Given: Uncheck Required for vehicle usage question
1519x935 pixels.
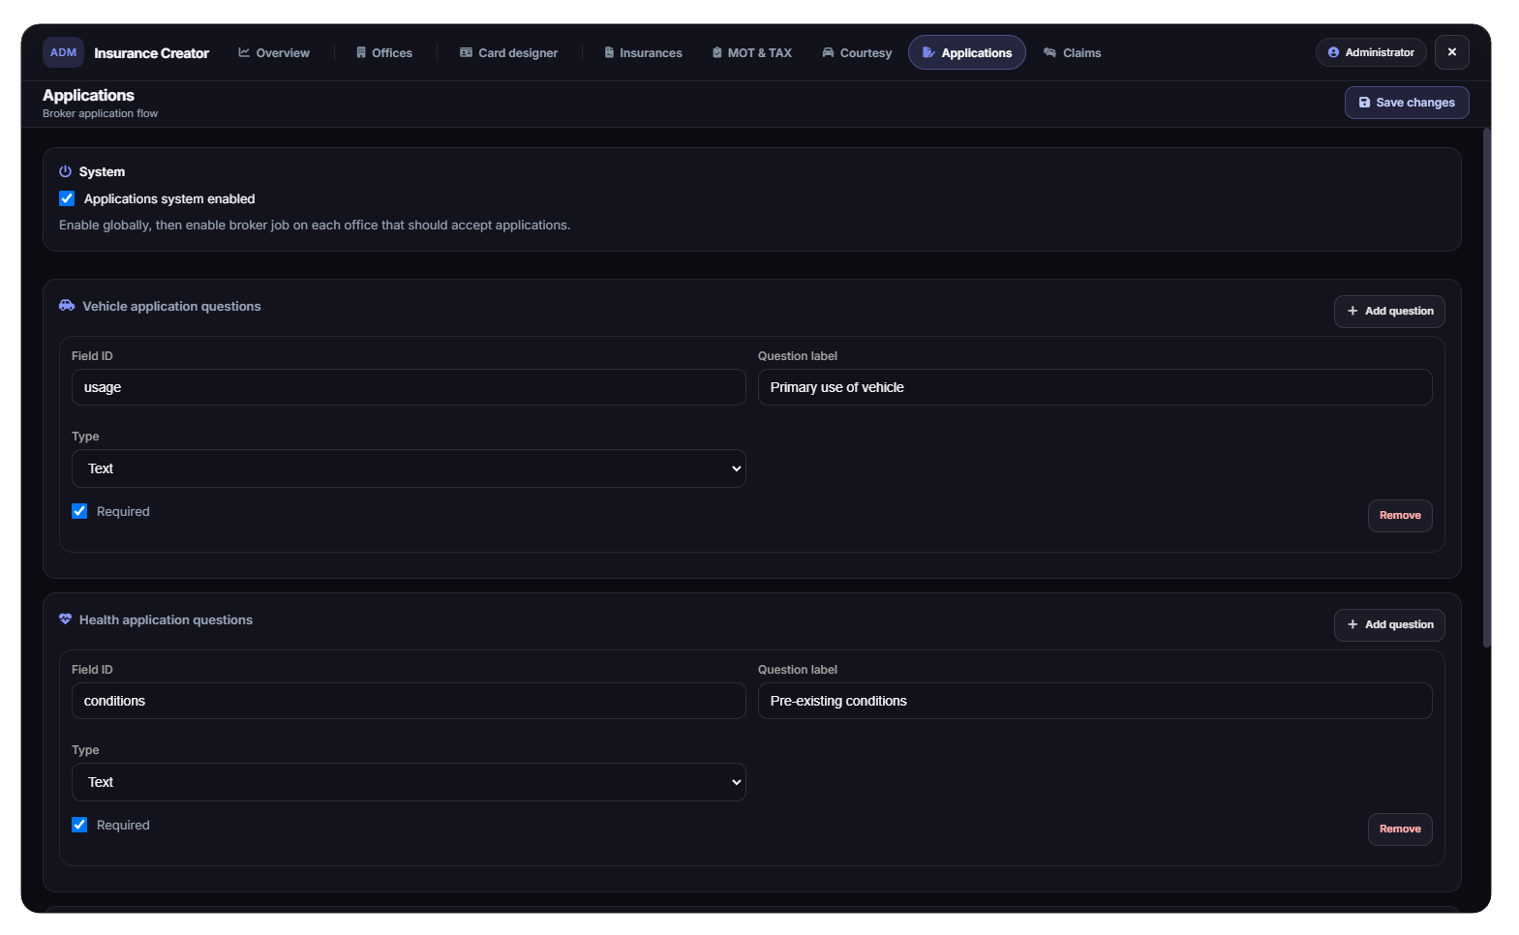Looking at the screenshot, I should (79, 511).
